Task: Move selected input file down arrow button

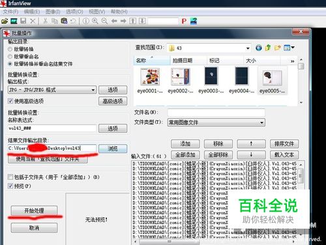Action: [x=251, y=155]
